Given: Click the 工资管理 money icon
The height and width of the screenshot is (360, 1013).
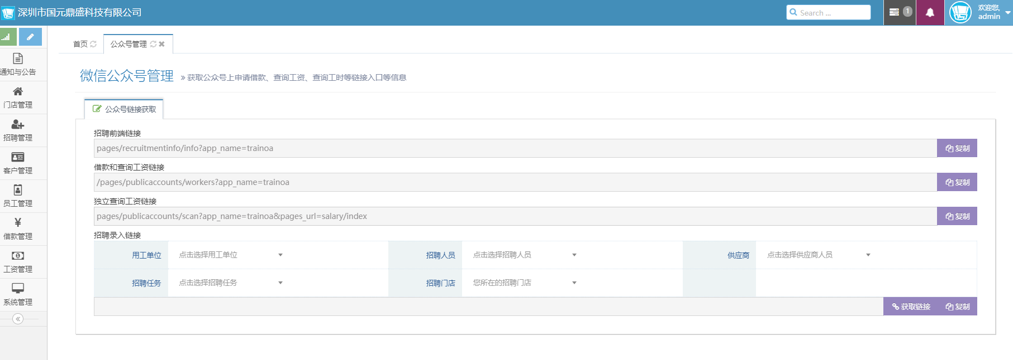Looking at the screenshot, I should coord(18,256).
